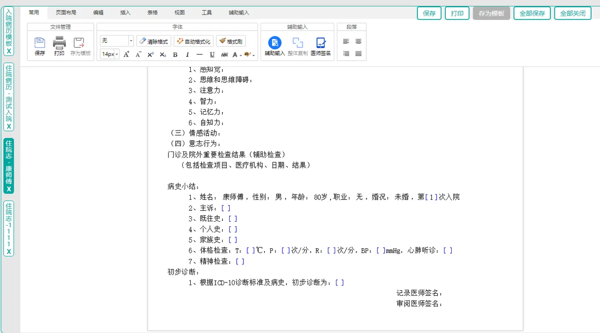600x333 pixels.
Task: Expand the highlight color arrow
Action: (x=253, y=55)
